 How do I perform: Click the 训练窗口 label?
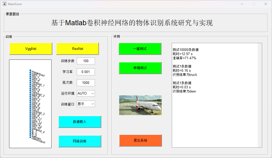(68, 104)
